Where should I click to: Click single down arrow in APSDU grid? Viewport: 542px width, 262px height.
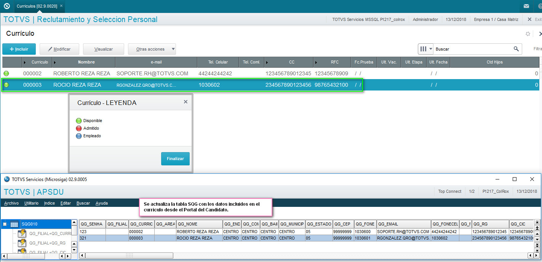537,240
